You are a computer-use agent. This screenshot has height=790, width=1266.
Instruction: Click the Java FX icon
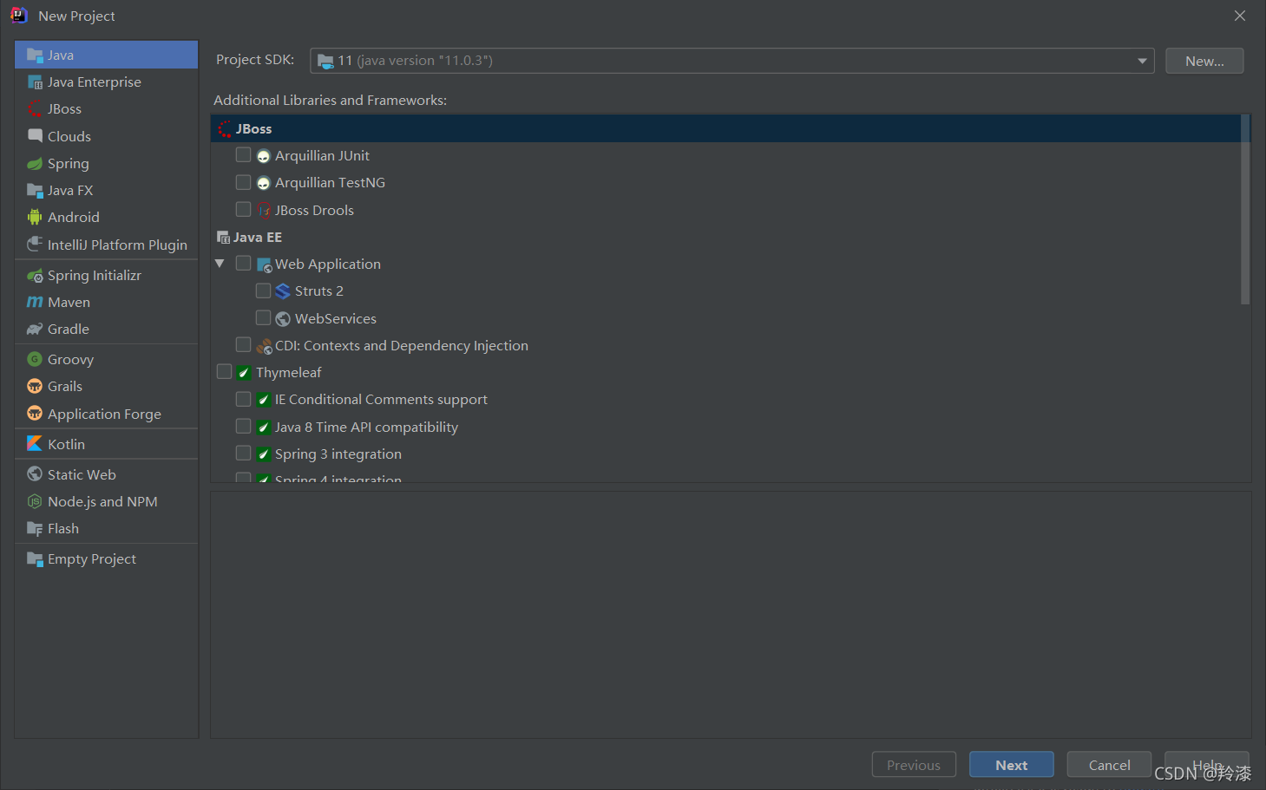pos(35,190)
